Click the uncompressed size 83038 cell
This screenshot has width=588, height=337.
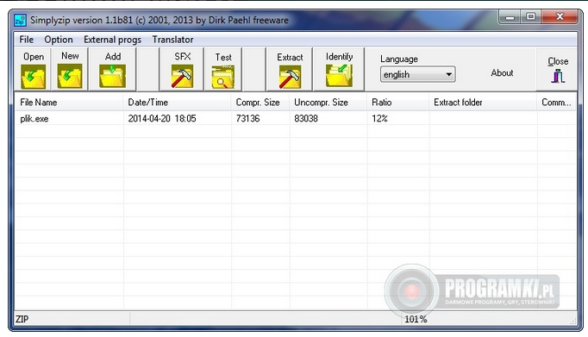(x=306, y=118)
